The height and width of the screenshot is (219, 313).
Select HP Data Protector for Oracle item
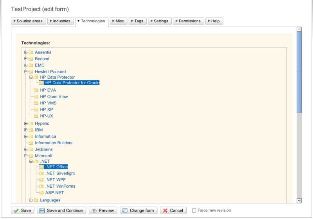click(x=72, y=83)
